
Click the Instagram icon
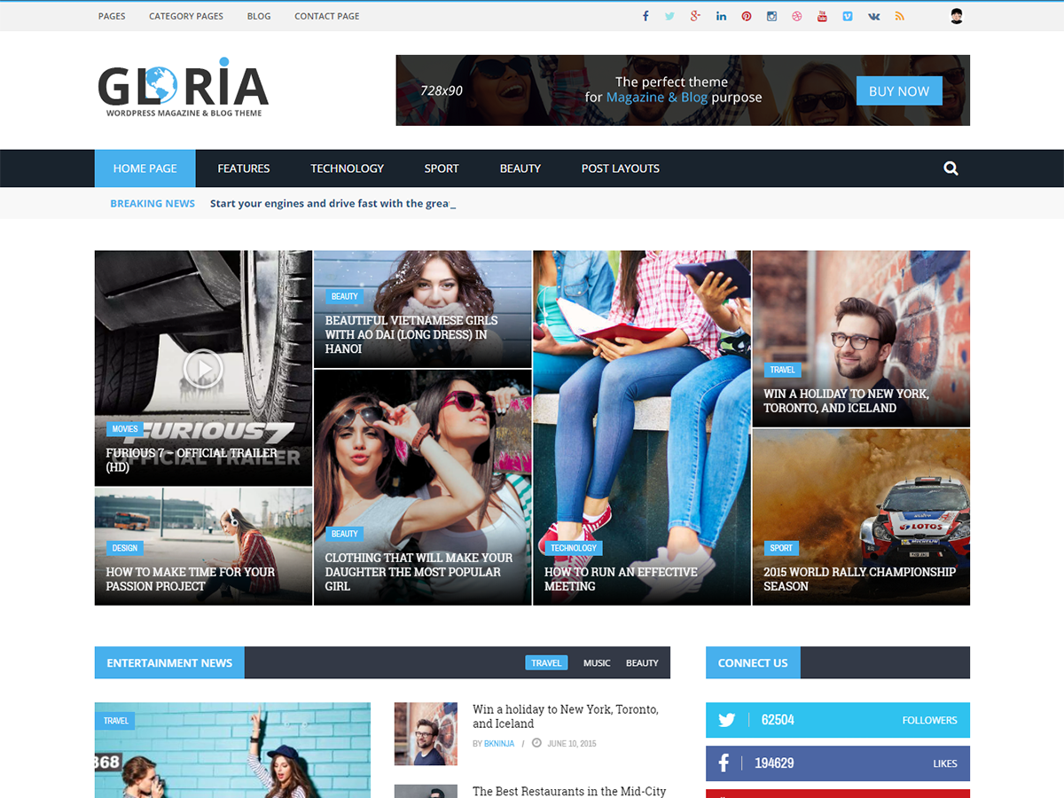coord(771,16)
